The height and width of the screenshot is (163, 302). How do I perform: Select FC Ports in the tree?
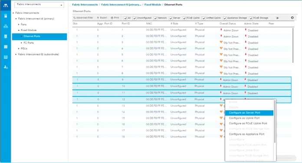[29, 43]
